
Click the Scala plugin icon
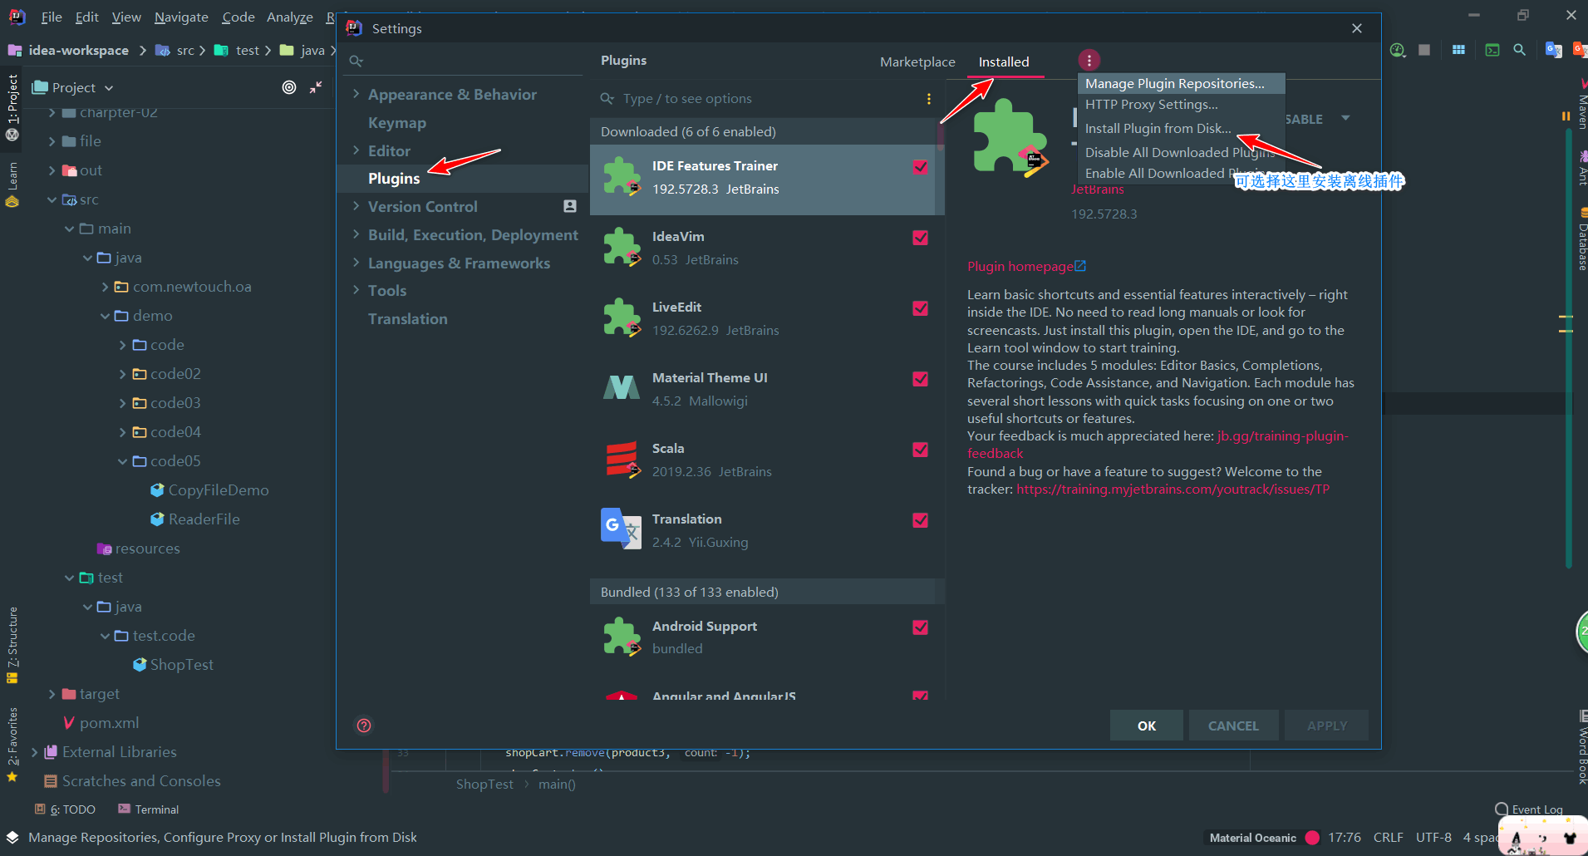[x=622, y=460]
